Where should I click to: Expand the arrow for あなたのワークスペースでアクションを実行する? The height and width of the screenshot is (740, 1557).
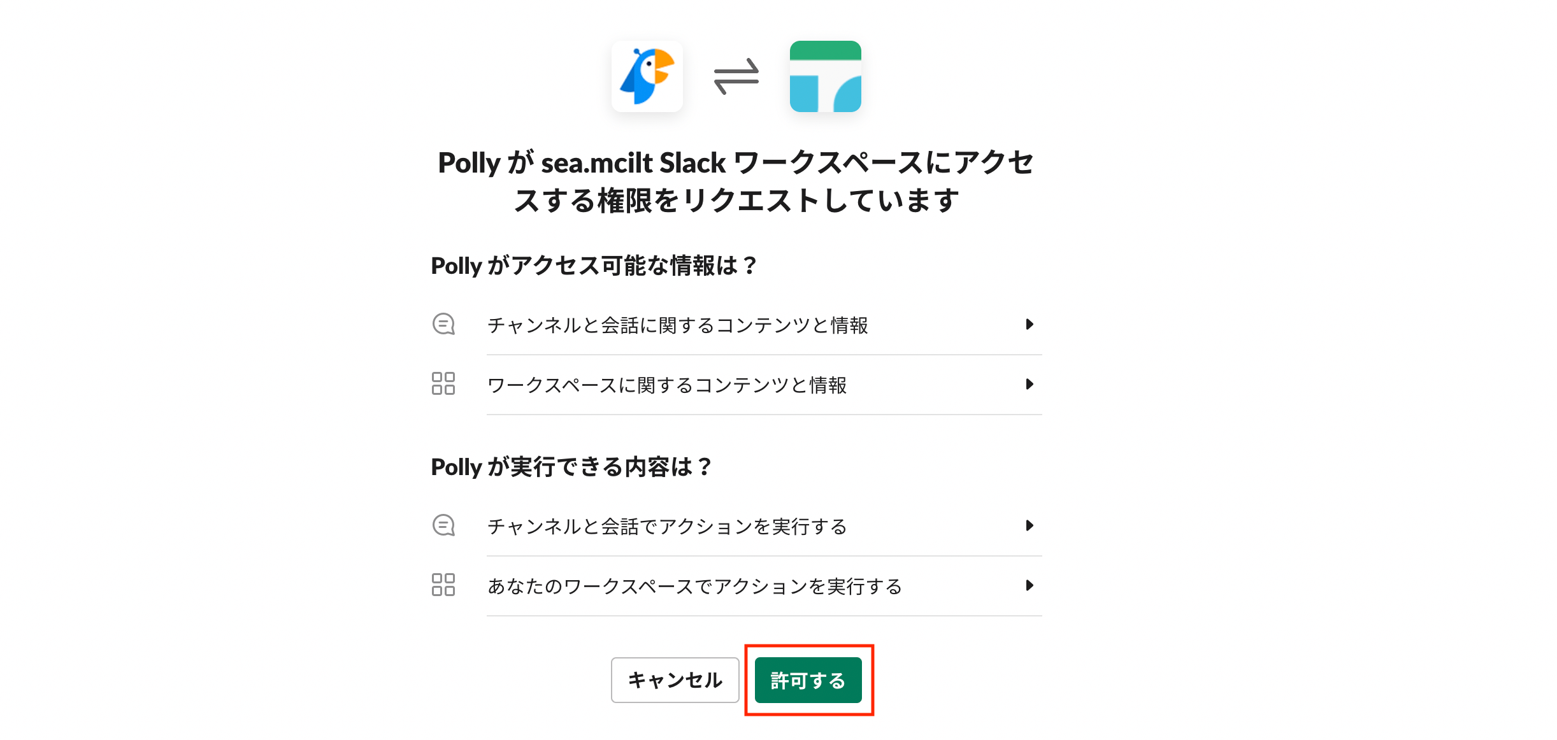coord(1029,585)
